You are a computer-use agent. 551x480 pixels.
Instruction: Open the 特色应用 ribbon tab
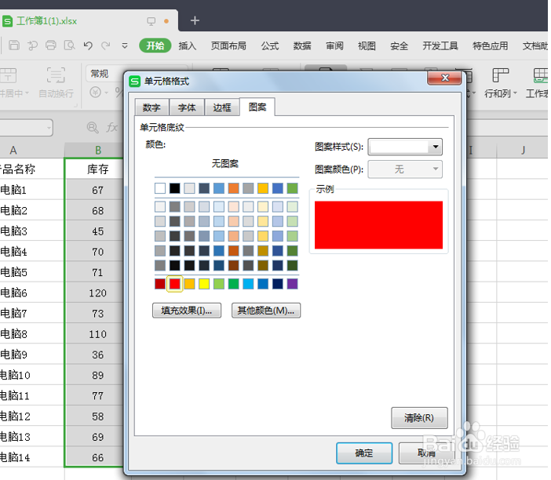tap(491, 45)
